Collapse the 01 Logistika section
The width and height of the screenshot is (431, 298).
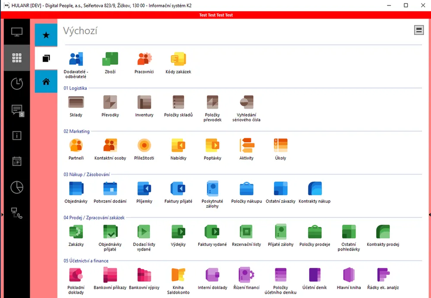(75, 88)
